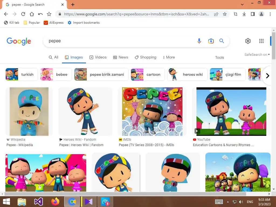Switch to the Shopping tab
Screen dimensions: 276x207
coord(145,57)
